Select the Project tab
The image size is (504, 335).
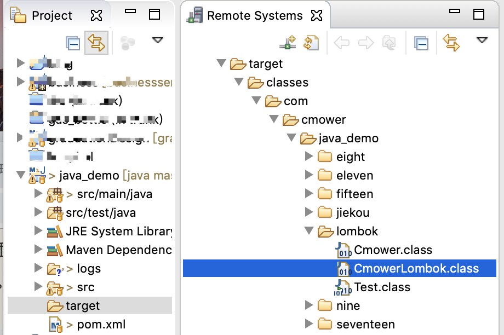tap(51, 15)
